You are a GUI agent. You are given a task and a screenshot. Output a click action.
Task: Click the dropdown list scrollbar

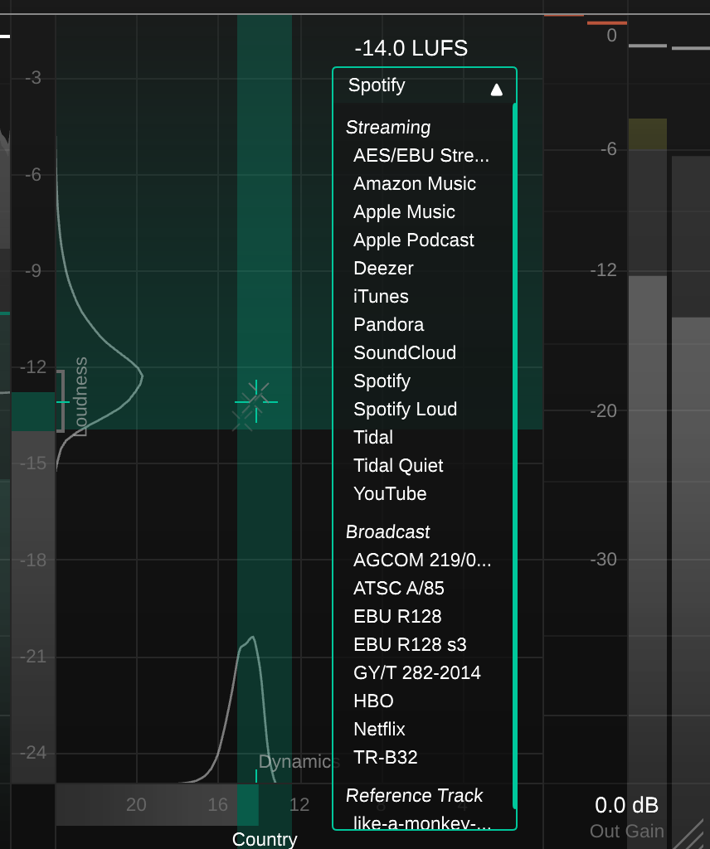[x=514, y=456]
